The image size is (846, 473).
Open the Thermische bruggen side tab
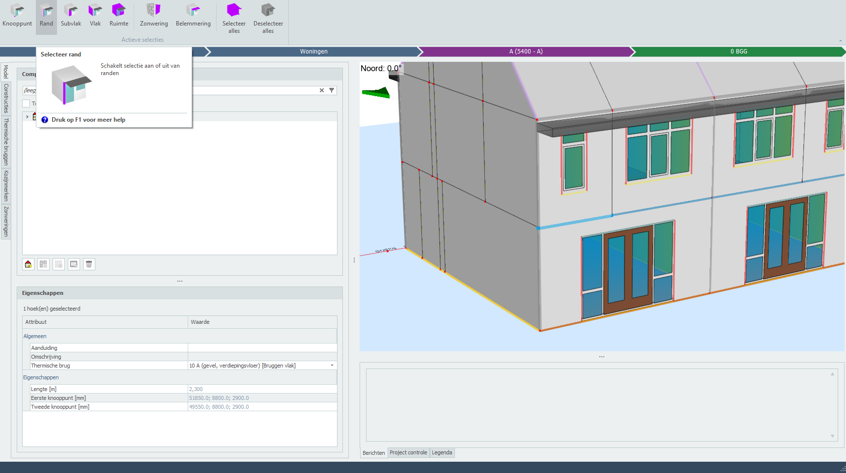point(6,142)
